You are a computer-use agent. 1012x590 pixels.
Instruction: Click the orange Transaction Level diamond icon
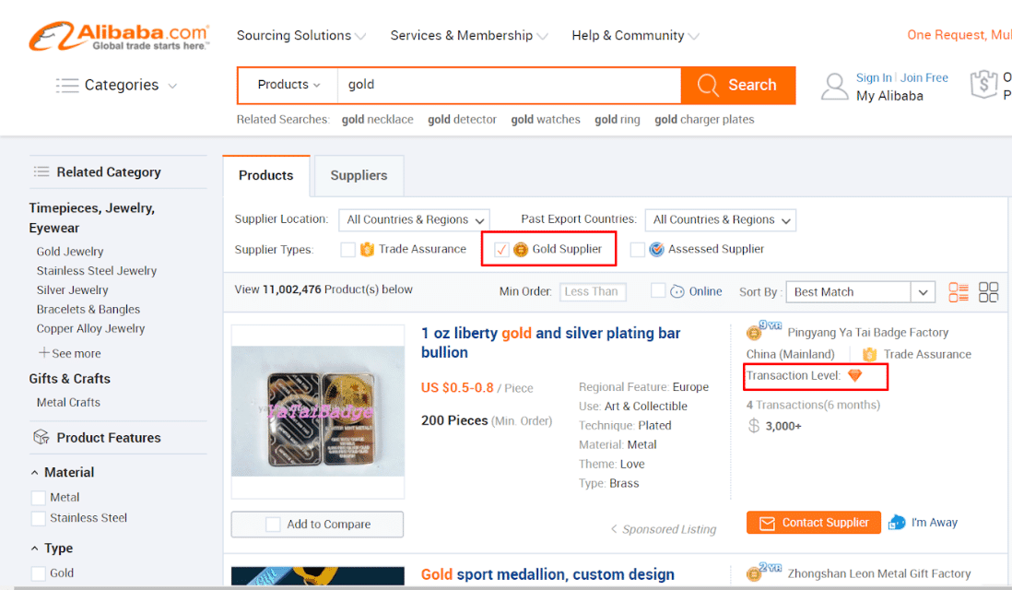[854, 375]
